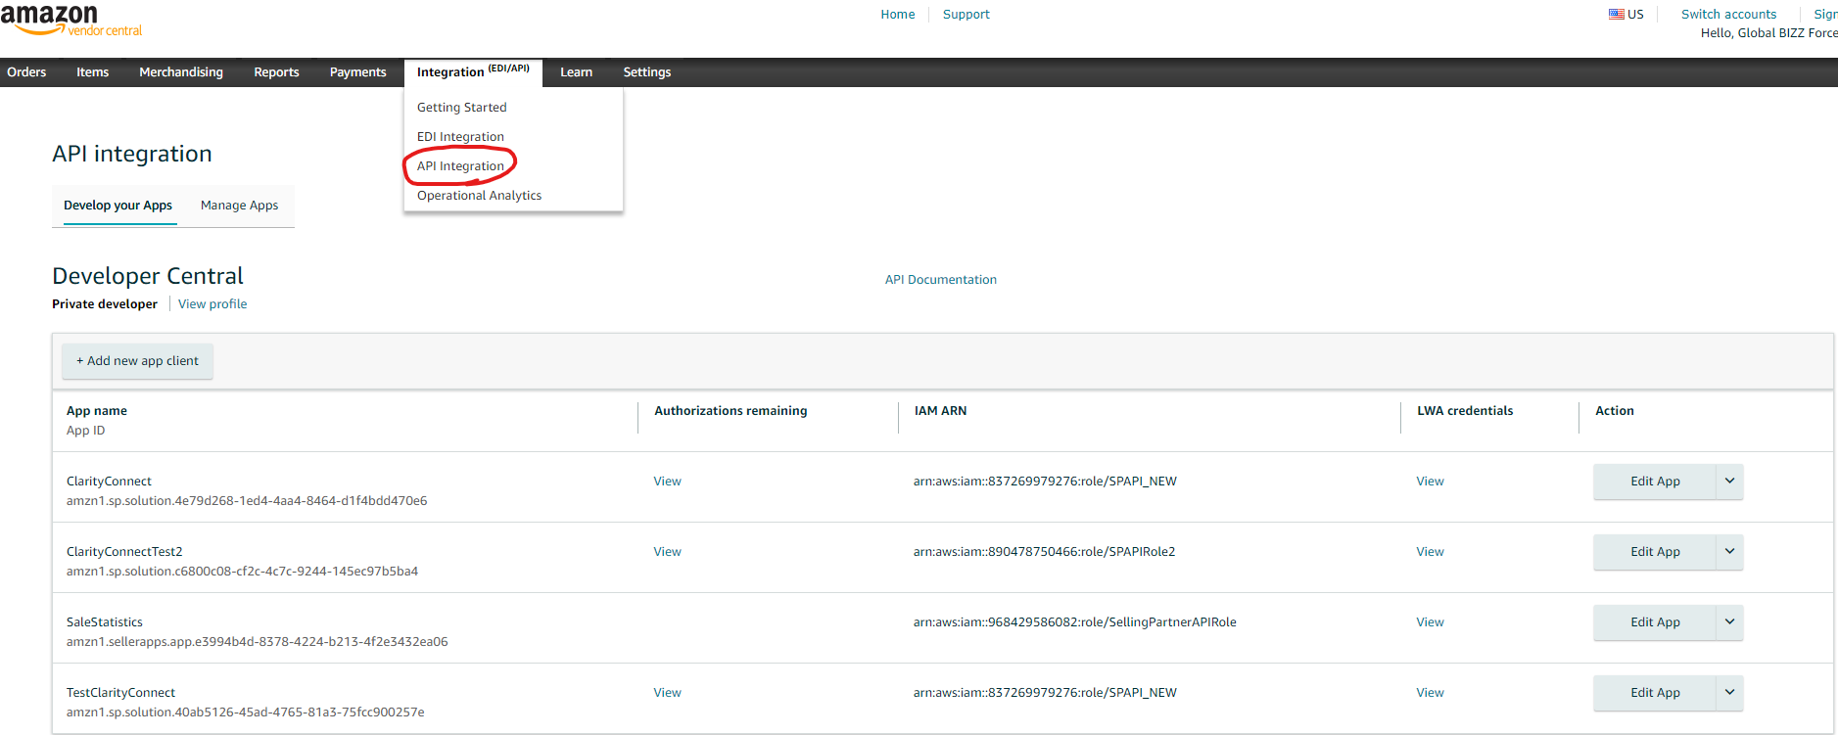Expand action dropdown arrow for TestClarityConnect
The image size is (1838, 735).
click(x=1729, y=693)
